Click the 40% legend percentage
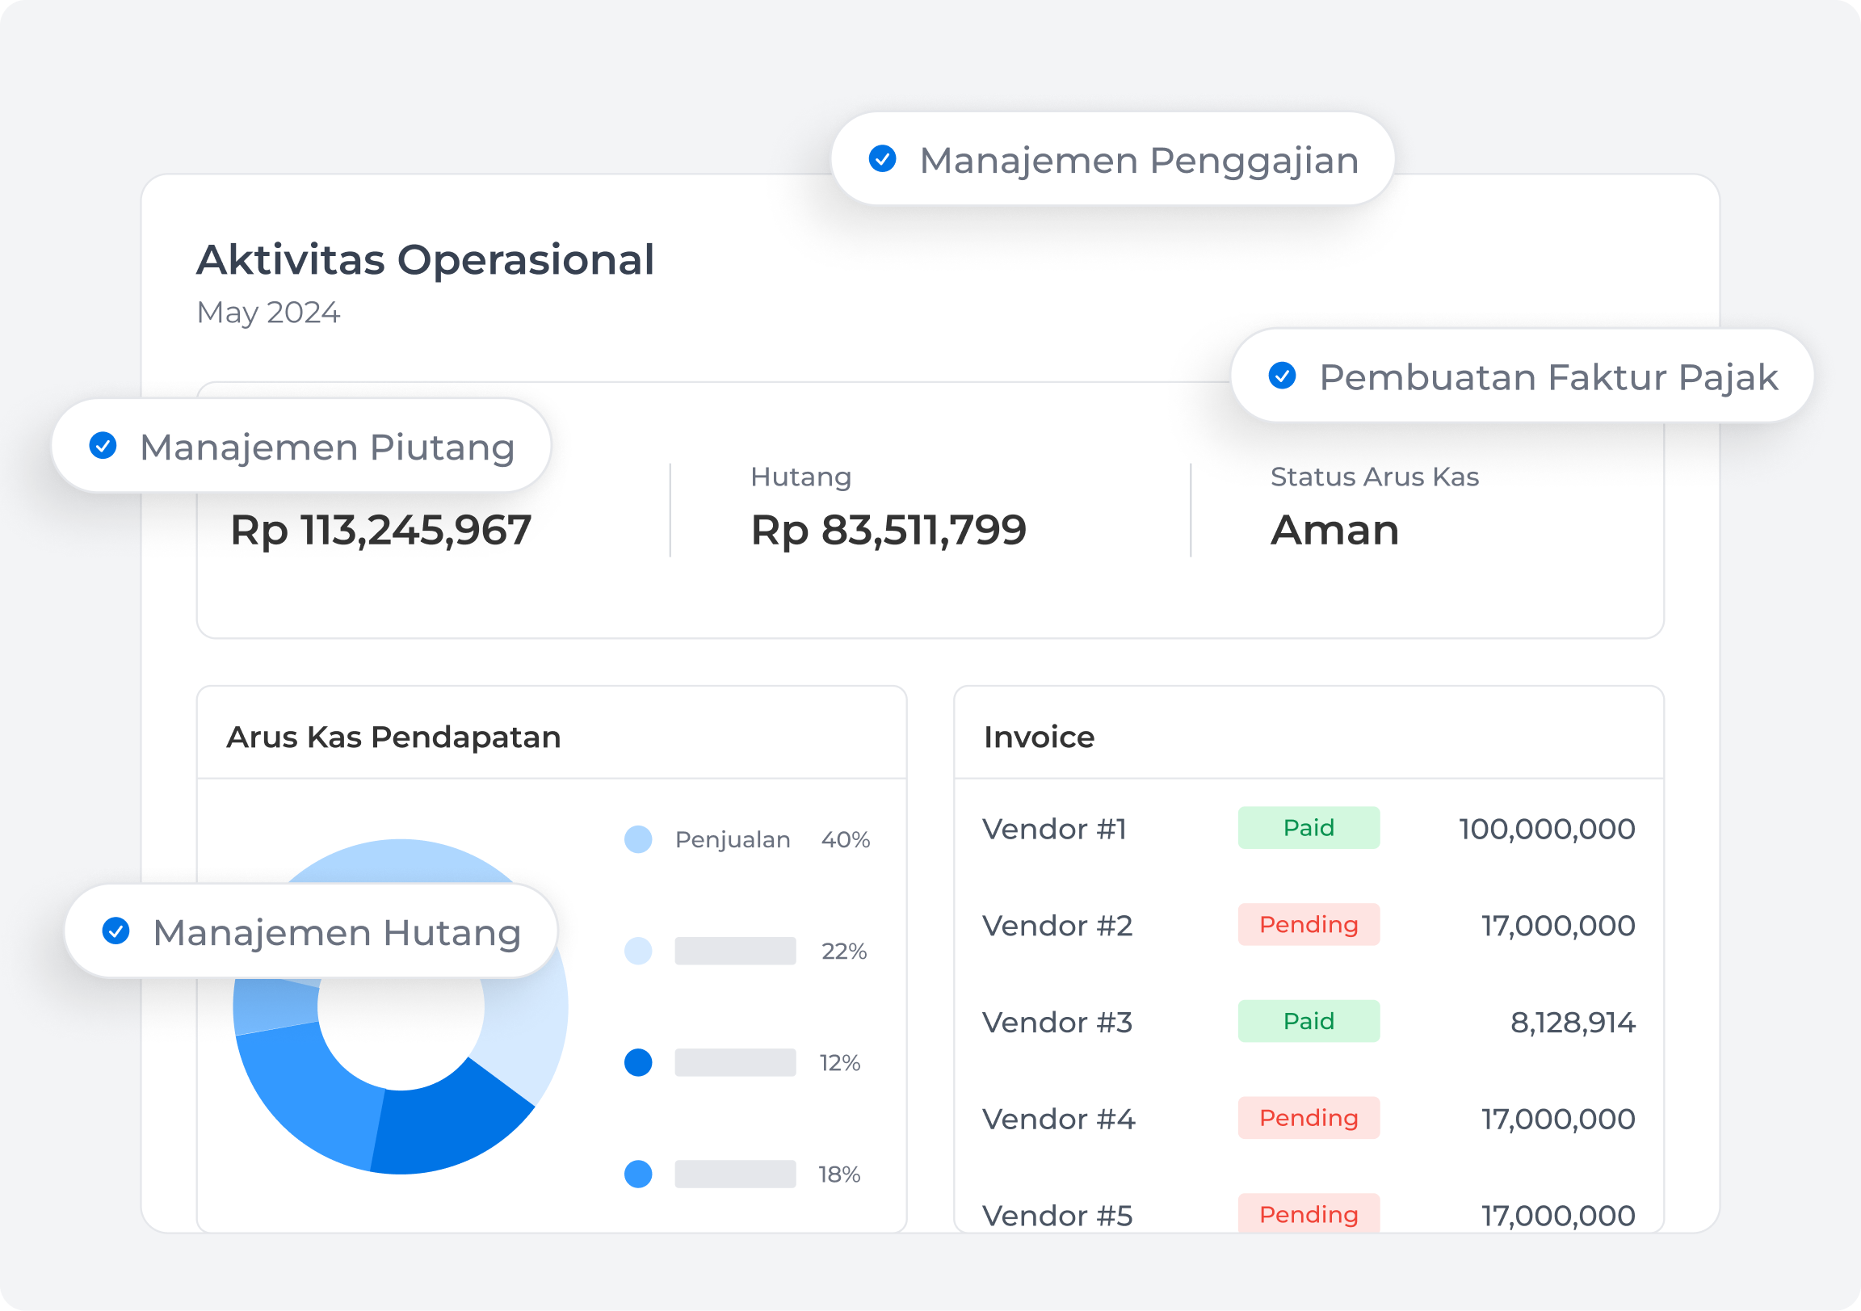 (x=846, y=839)
